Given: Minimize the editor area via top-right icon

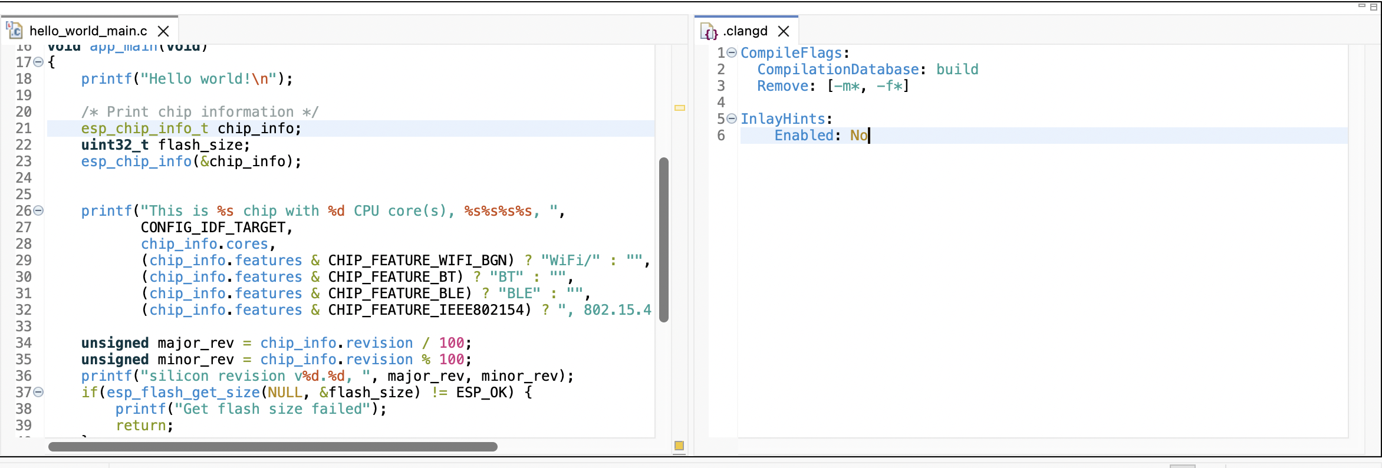Looking at the screenshot, I should [x=1362, y=6].
